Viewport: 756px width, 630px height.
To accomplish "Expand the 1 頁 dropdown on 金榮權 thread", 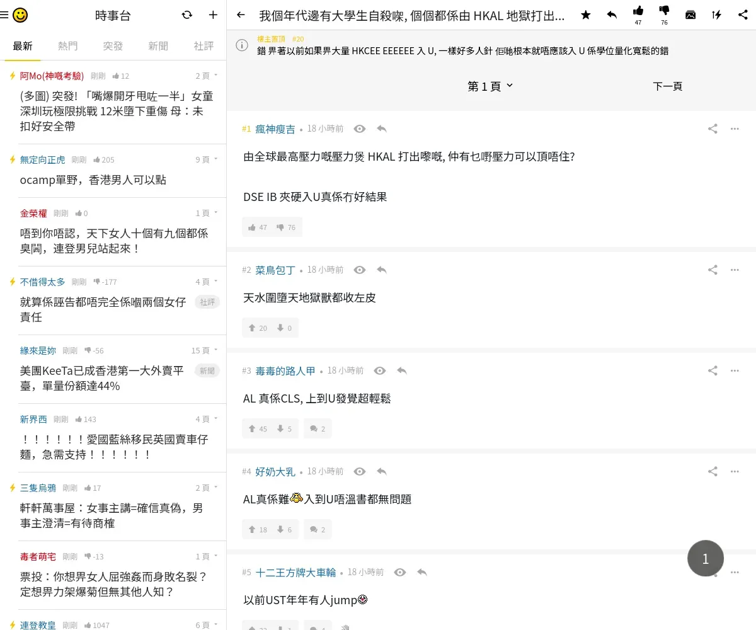I will pyautogui.click(x=207, y=213).
